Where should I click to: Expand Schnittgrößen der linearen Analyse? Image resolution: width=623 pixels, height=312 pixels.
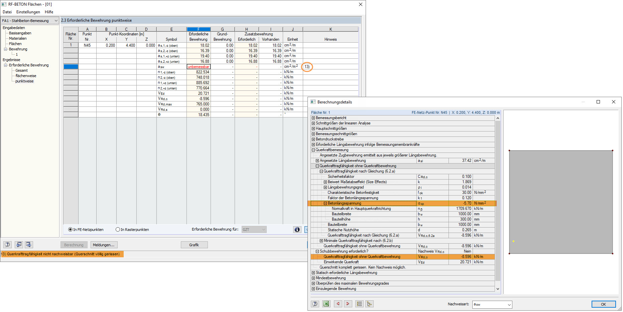313,123
